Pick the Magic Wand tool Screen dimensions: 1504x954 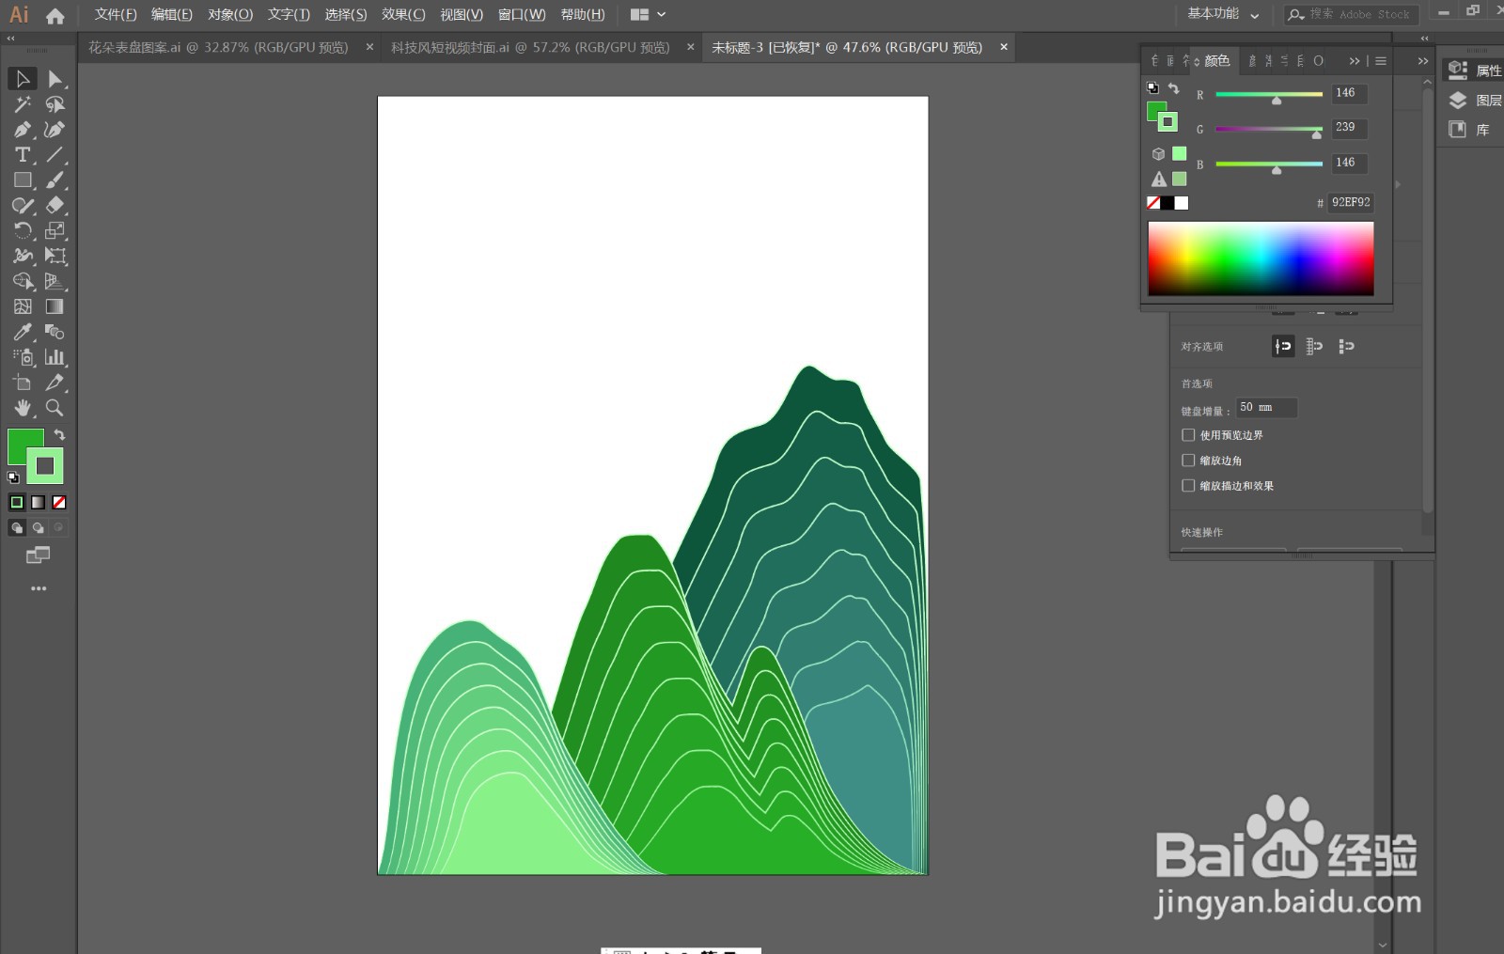23,104
